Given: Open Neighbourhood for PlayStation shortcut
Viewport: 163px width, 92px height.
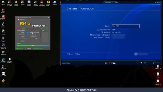Looking at the screenshot, I should 3,18.
